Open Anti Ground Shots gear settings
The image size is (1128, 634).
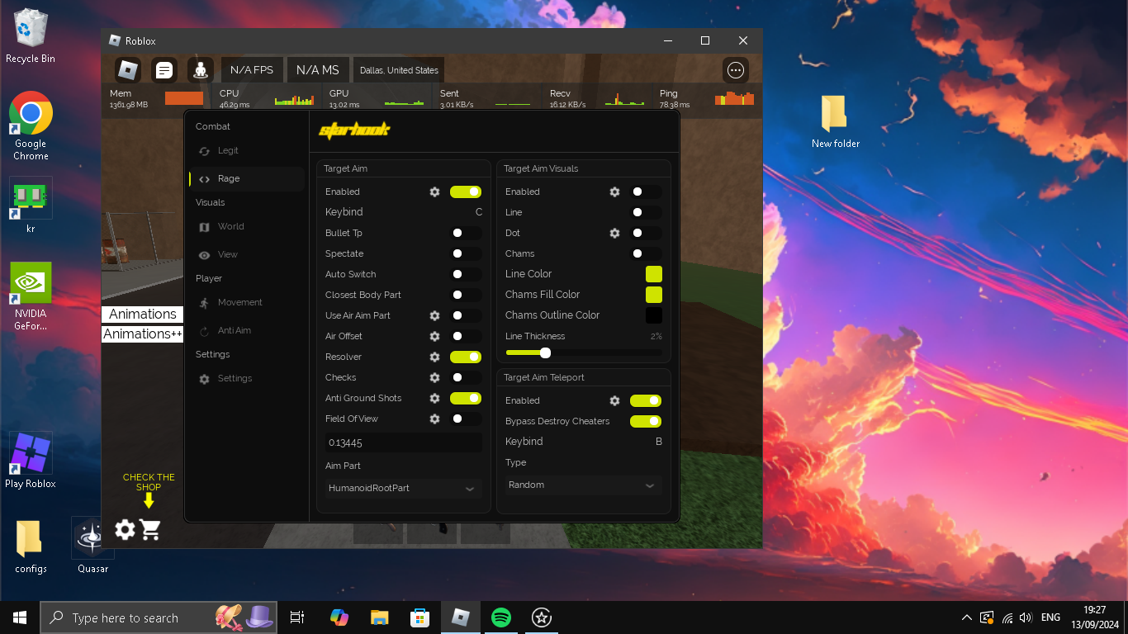point(434,398)
